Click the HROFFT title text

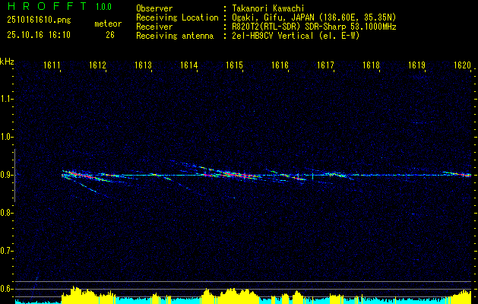tap(46, 6)
